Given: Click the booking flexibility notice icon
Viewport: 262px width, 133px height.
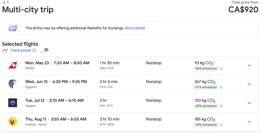Looking at the screenshot, I should [x=13, y=28].
